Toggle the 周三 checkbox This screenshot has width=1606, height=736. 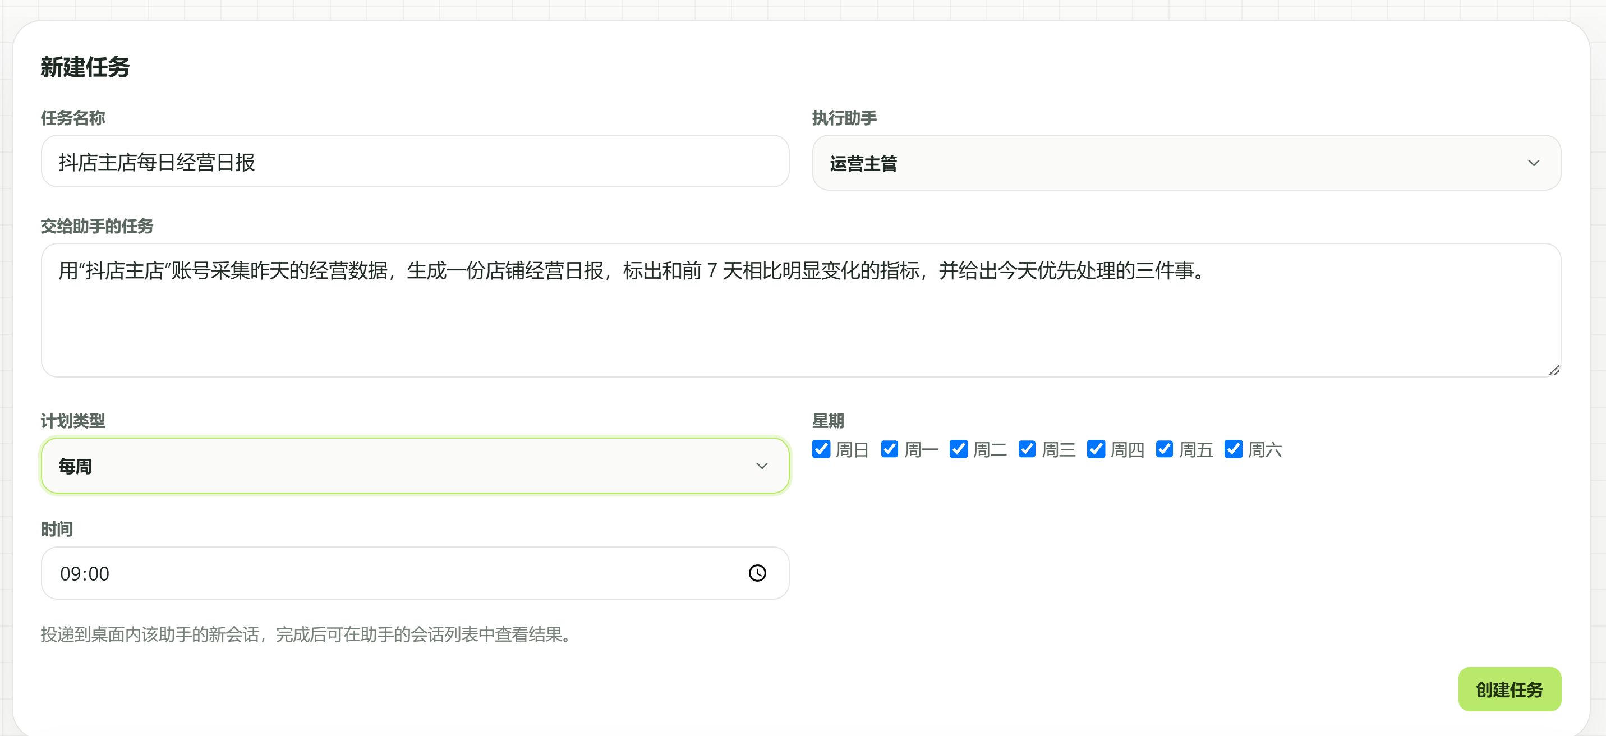click(1027, 449)
